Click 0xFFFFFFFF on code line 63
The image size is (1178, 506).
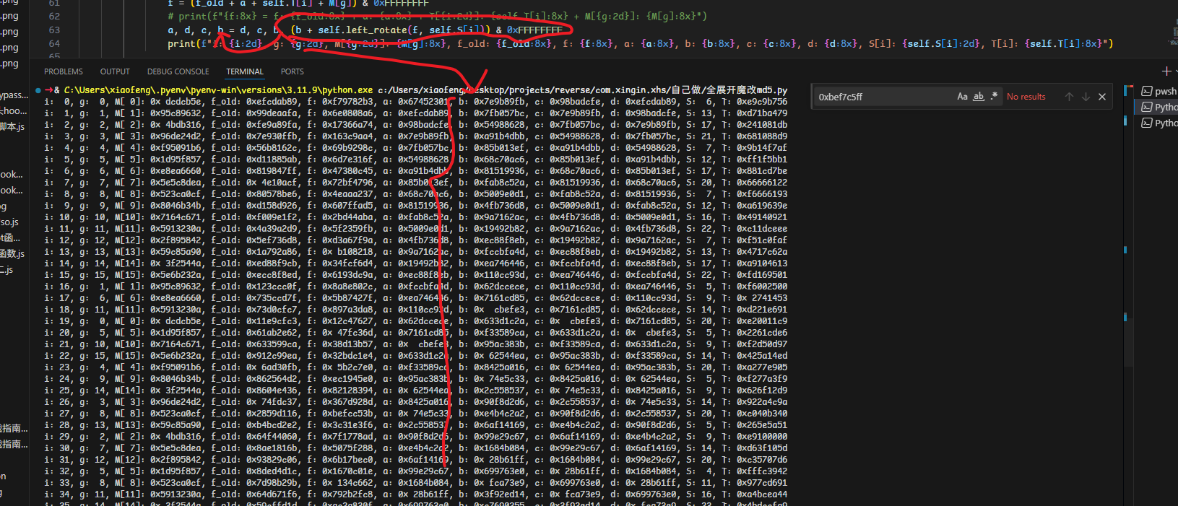534,30
